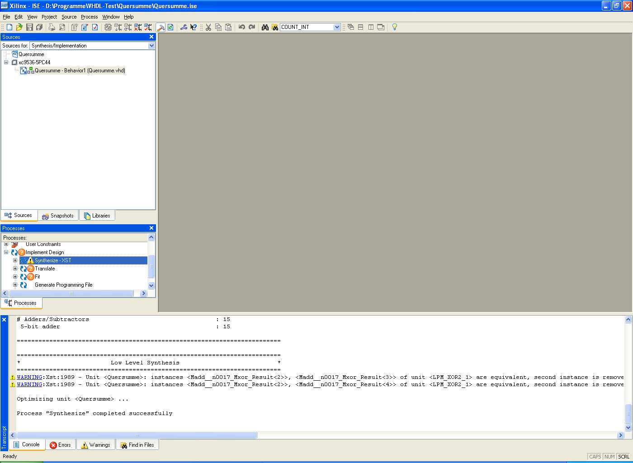
Task: Click the second WARNING link for Result<4>
Action: pyautogui.click(x=29, y=384)
